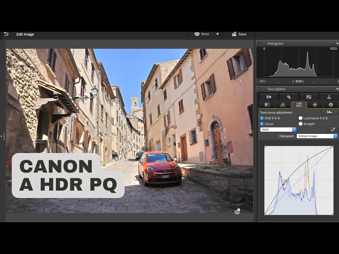This screenshot has height=254, width=339.
Task: Select the Straight radio button
Action: click(300, 124)
